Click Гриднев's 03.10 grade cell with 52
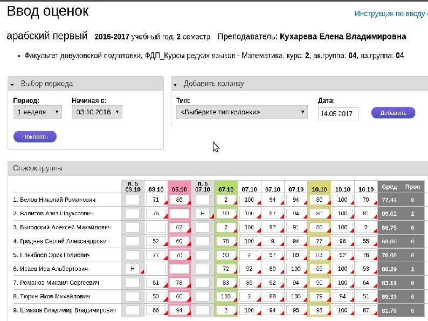This screenshot has width=428, height=321. (x=156, y=241)
